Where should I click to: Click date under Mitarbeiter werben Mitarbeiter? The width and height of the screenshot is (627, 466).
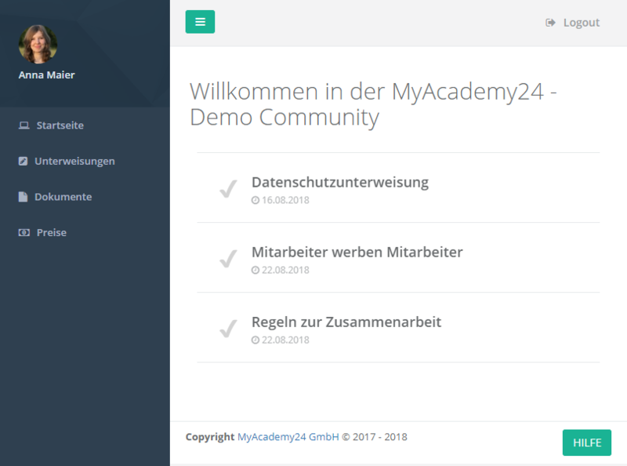[285, 270]
